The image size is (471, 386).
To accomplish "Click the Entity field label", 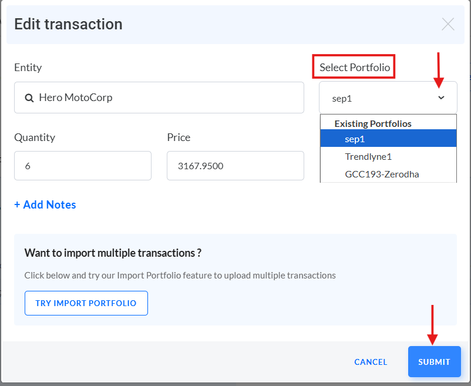I will (28, 68).
